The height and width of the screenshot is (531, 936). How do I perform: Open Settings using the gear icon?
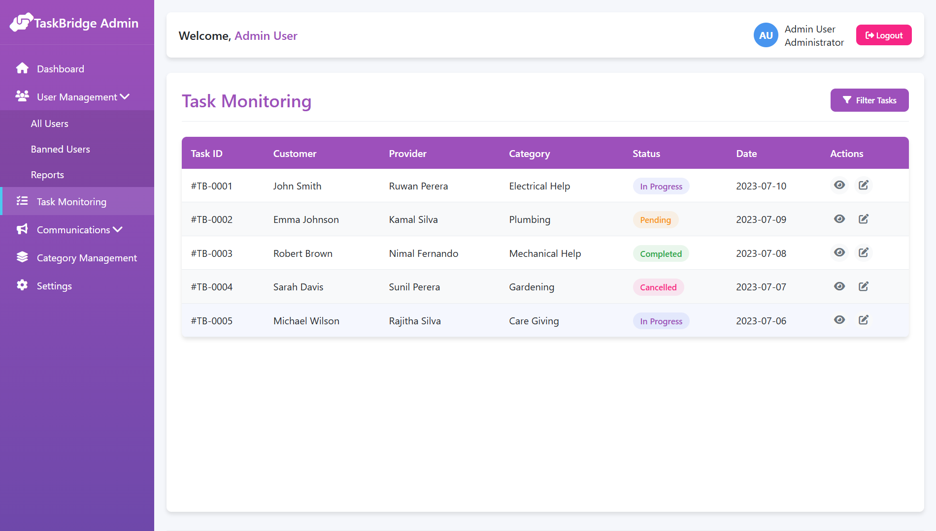(23, 285)
